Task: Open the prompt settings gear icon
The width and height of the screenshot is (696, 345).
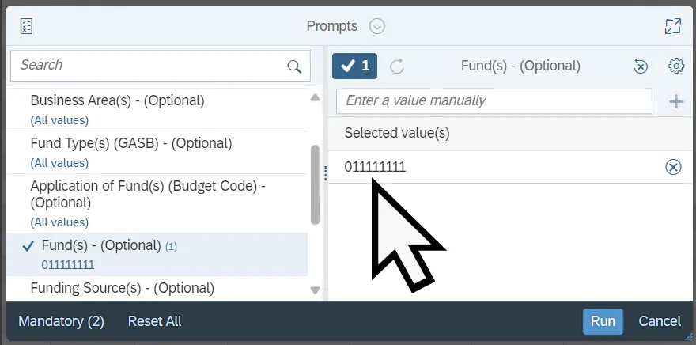Action: click(x=676, y=66)
